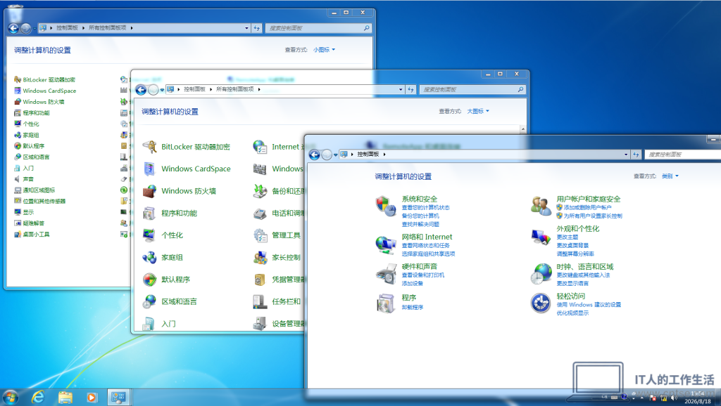
Task: Go back in large icons window
Action: [x=141, y=90]
